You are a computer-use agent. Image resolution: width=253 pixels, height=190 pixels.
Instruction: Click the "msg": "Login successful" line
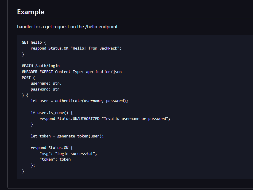[68, 154]
